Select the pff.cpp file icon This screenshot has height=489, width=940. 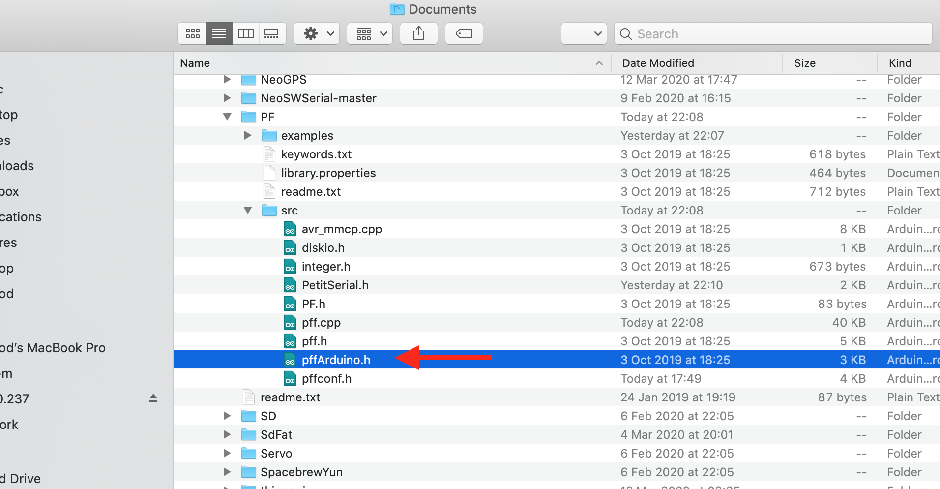pos(290,323)
